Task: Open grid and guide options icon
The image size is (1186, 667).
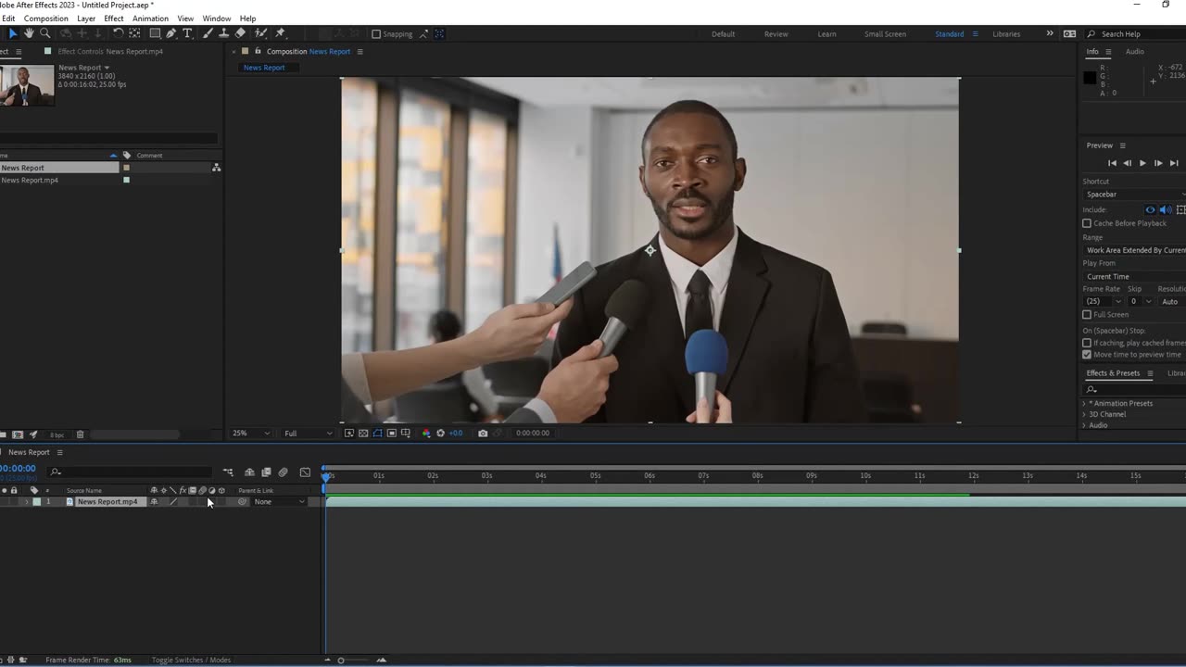Action: point(406,433)
